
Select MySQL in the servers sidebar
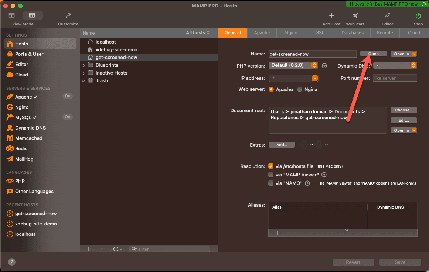pos(24,117)
